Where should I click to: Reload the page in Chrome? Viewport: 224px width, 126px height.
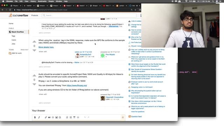[10, 10]
